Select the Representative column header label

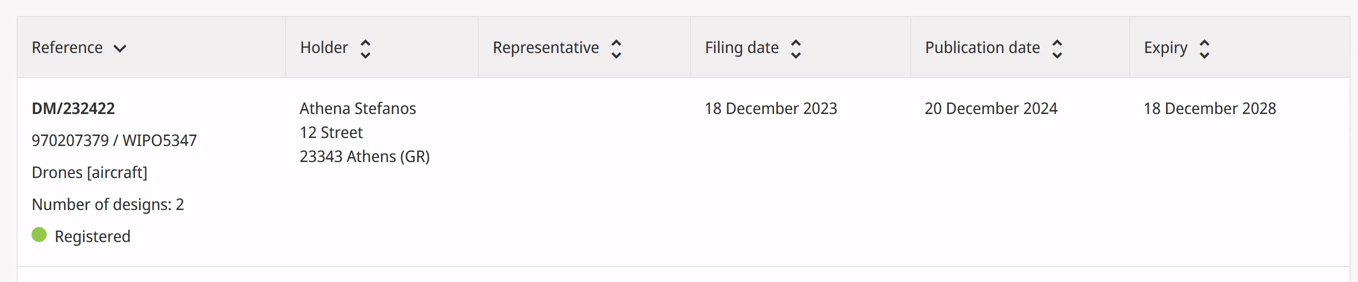pyautogui.click(x=546, y=48)
